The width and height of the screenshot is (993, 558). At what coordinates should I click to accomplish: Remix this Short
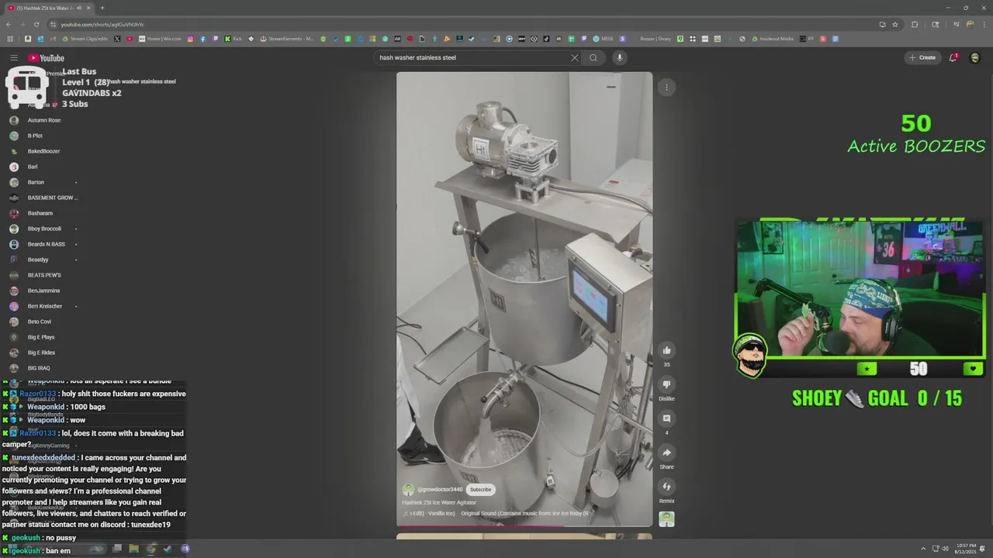[x=666, y=487]
